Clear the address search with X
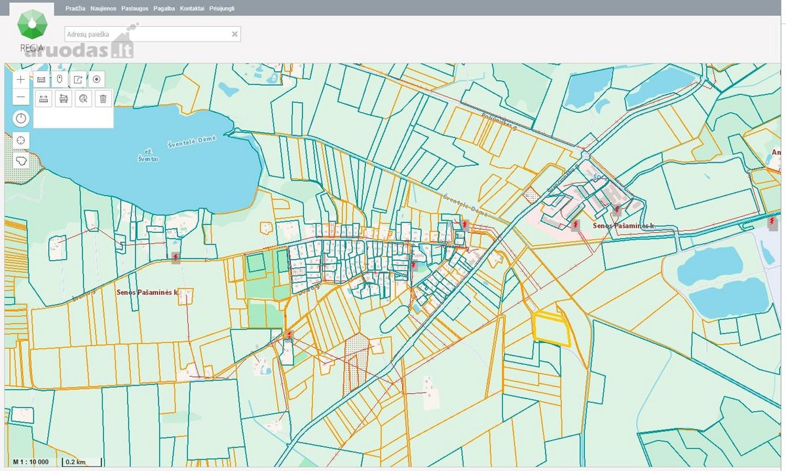 click(234, 34)
